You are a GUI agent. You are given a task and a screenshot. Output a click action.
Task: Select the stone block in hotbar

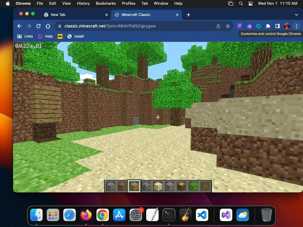pos(111,186)
